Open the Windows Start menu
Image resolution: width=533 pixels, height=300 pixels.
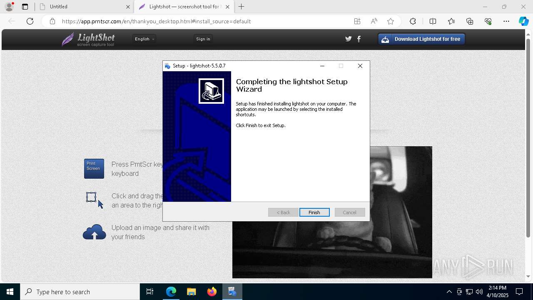click(x=10, y=292)
